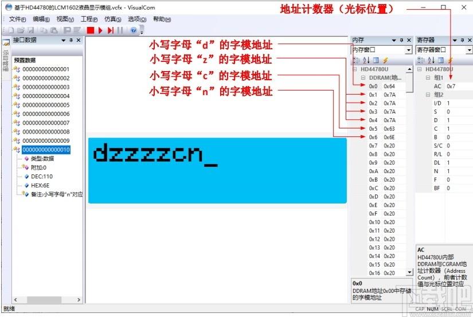Image resolution: width=473 pixels, height=317 pixels.
Task: Open property pages icon in 内存 panel
Action: (x=376, y=60)
